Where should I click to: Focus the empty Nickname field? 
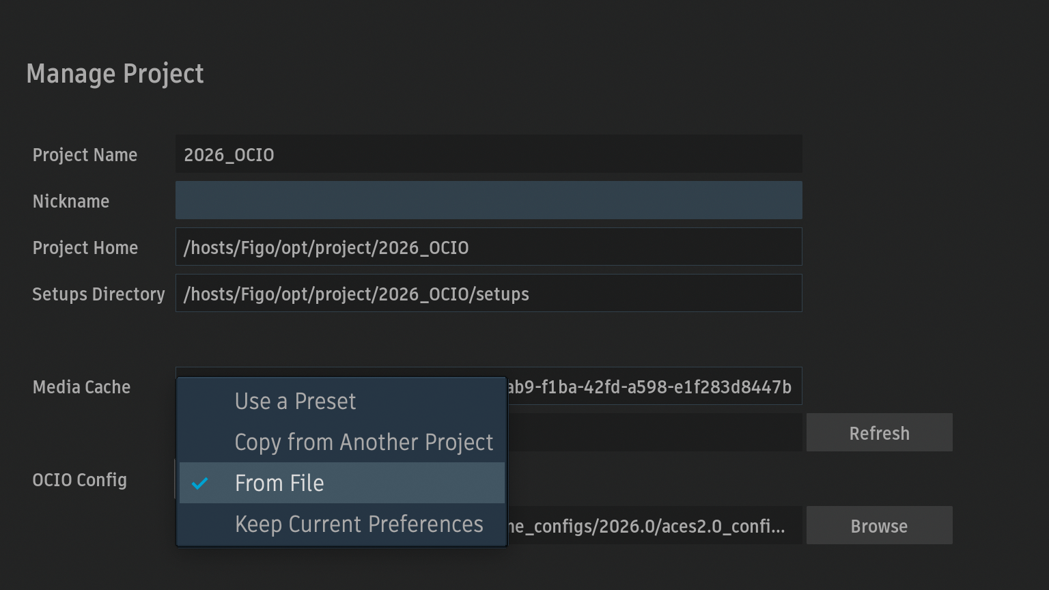tap(489, 200)
